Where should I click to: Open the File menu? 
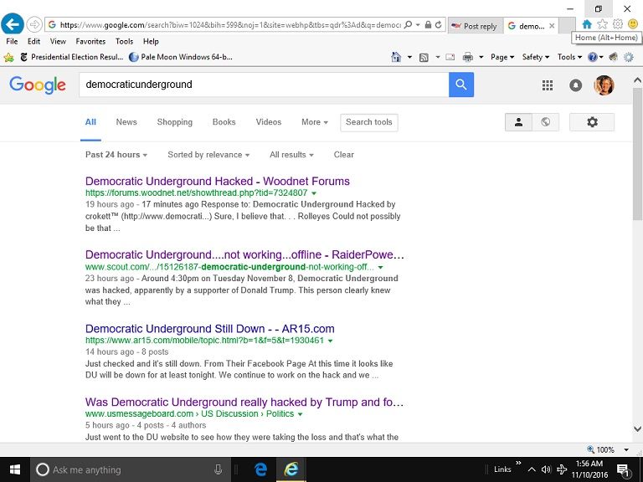click(x=12, y=41)
